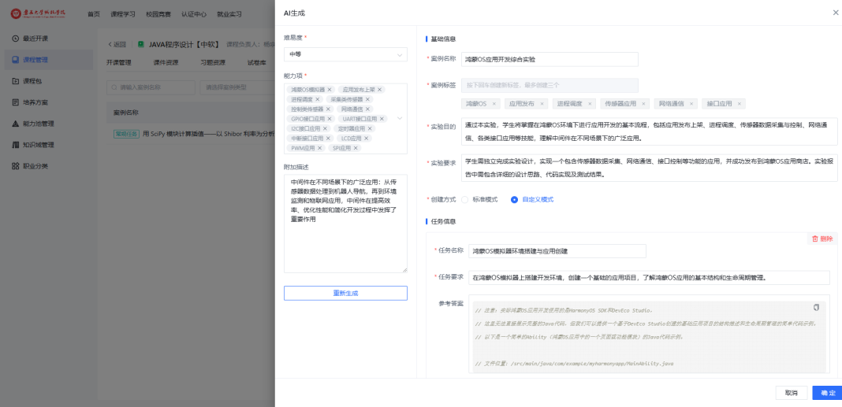Viewport: 842px width, 407px height.
Task: Remove the 定时器应用 ability tag
Action: pyautogui.click(x=370, y=128)
